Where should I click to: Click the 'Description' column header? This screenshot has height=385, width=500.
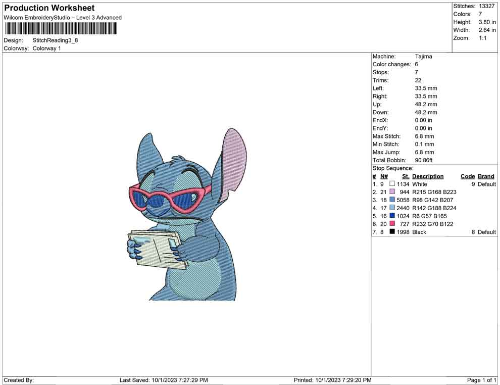pyautogui.click(x=428, y=176)
